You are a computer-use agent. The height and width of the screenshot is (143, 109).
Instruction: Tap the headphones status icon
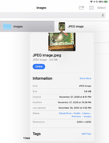97,2
